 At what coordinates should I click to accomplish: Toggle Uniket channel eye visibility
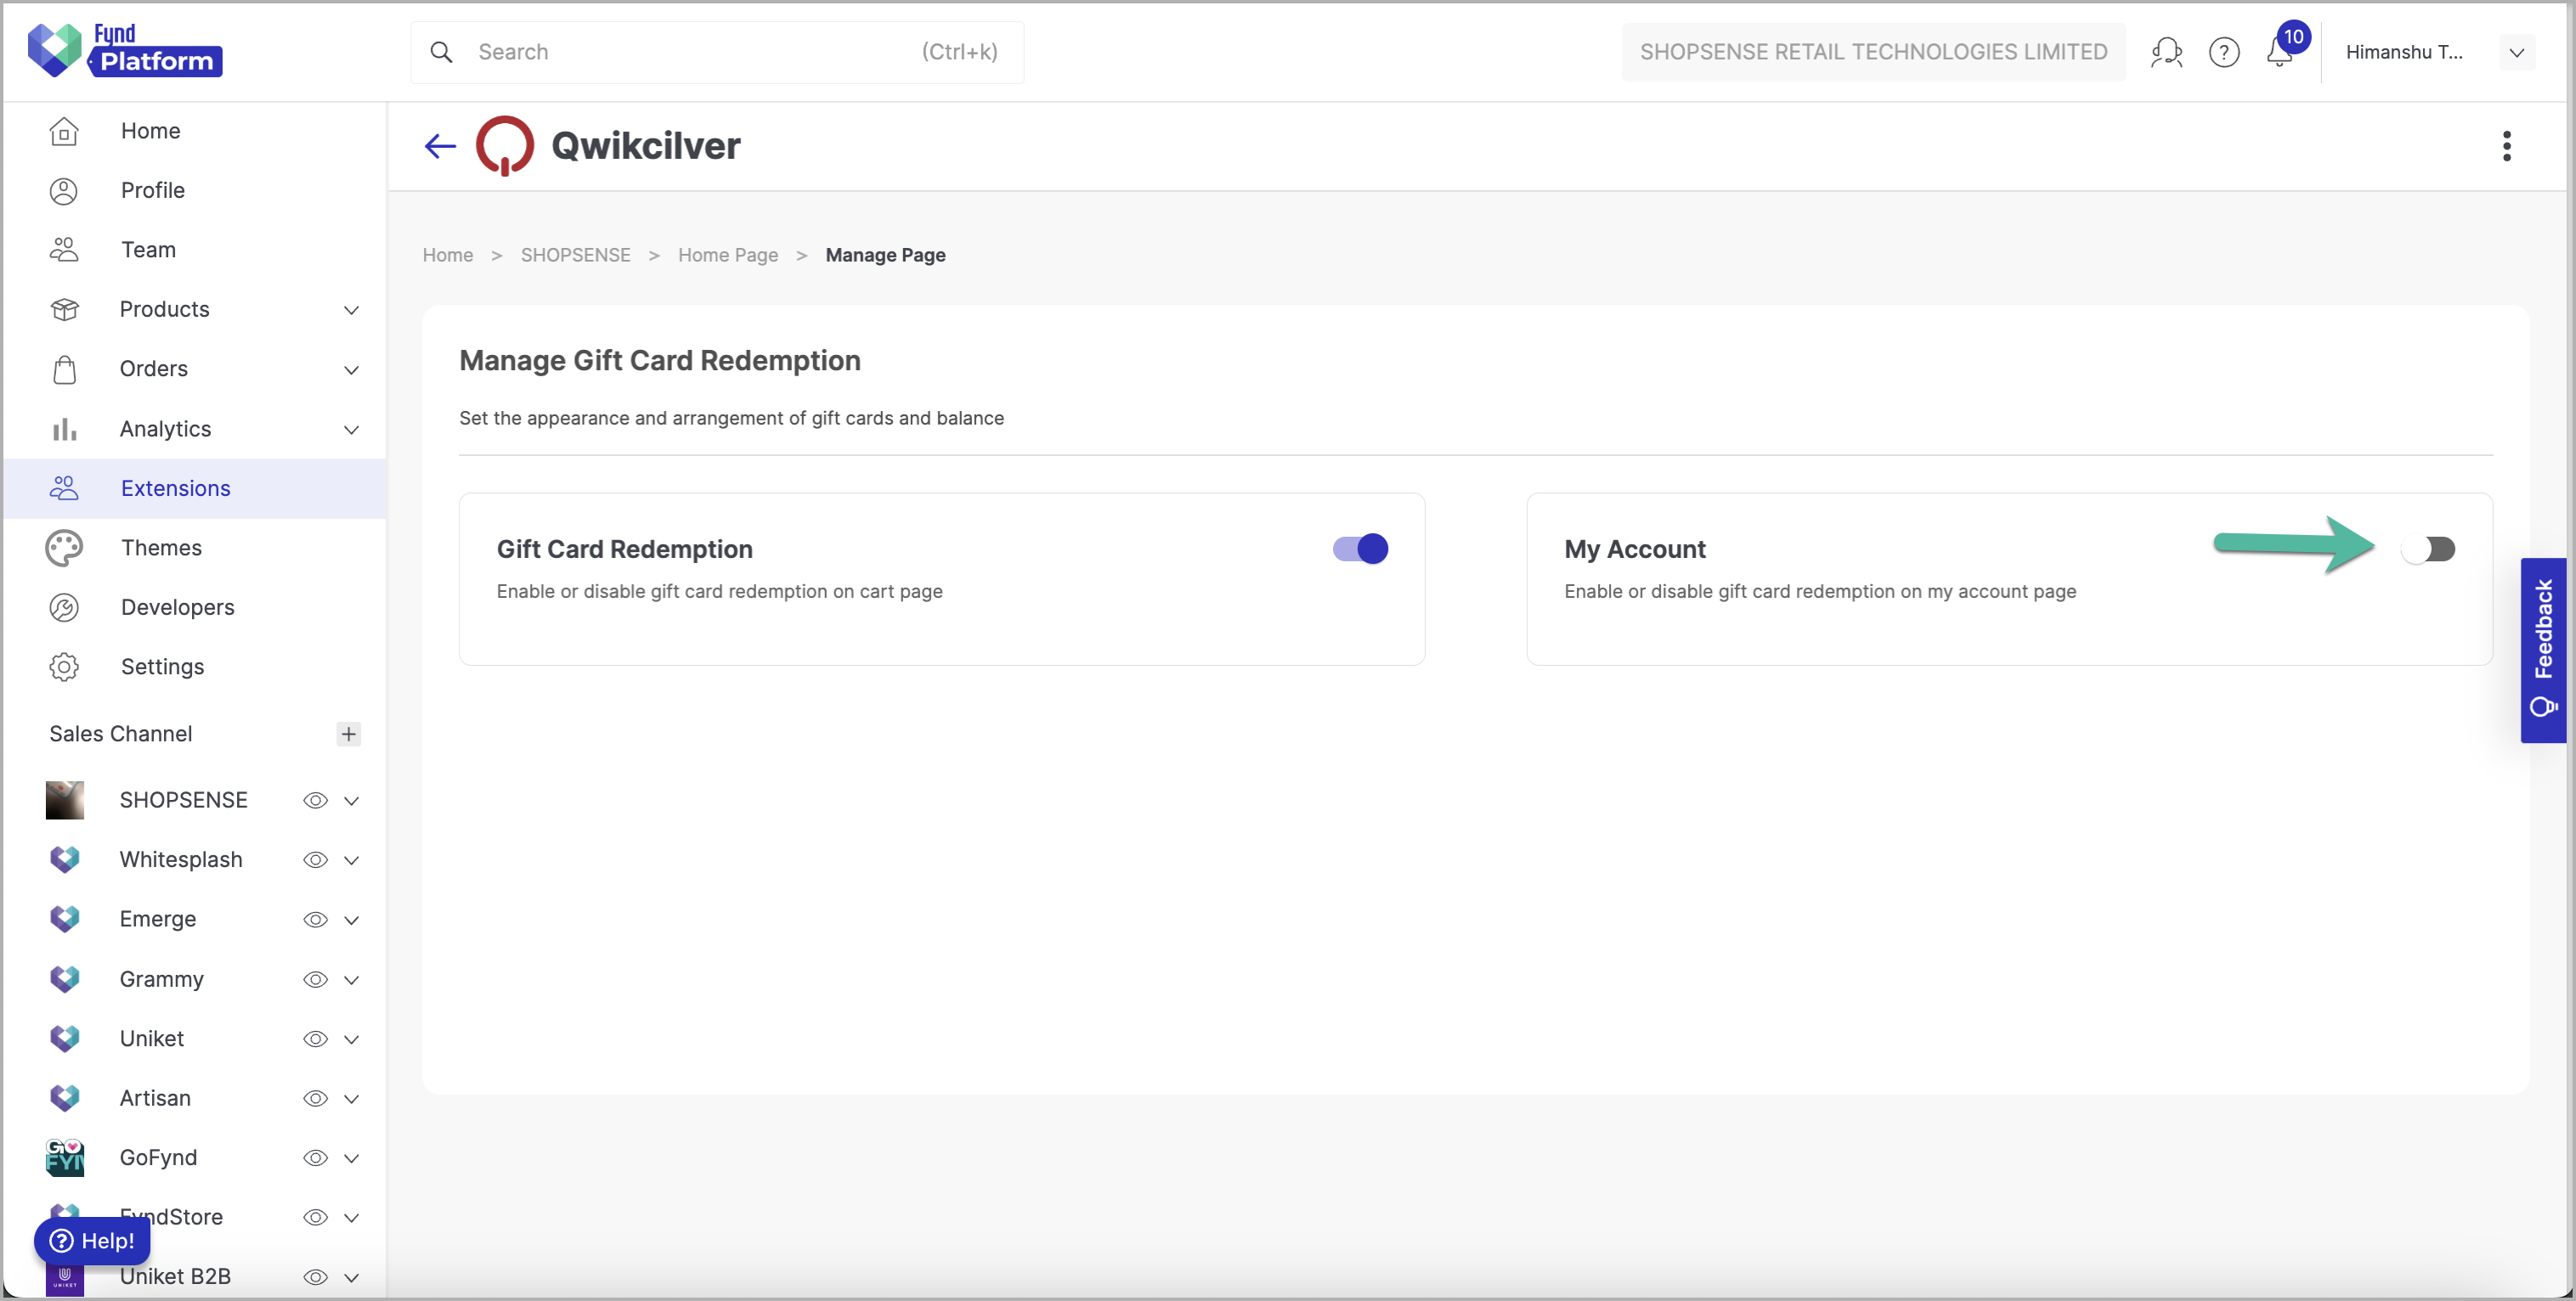[x=315, y=1039]
